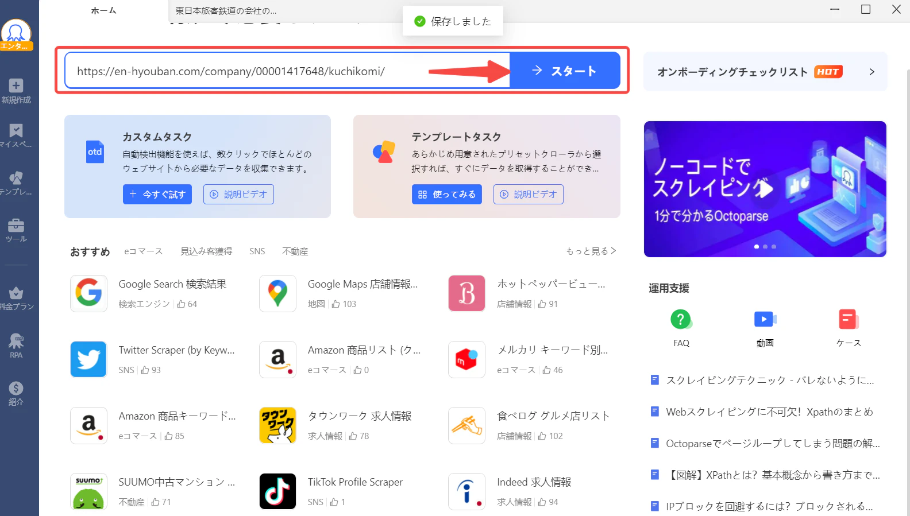Click the URL input field
Viewport: 910px width, 516px height.
(x=287, y=71)
